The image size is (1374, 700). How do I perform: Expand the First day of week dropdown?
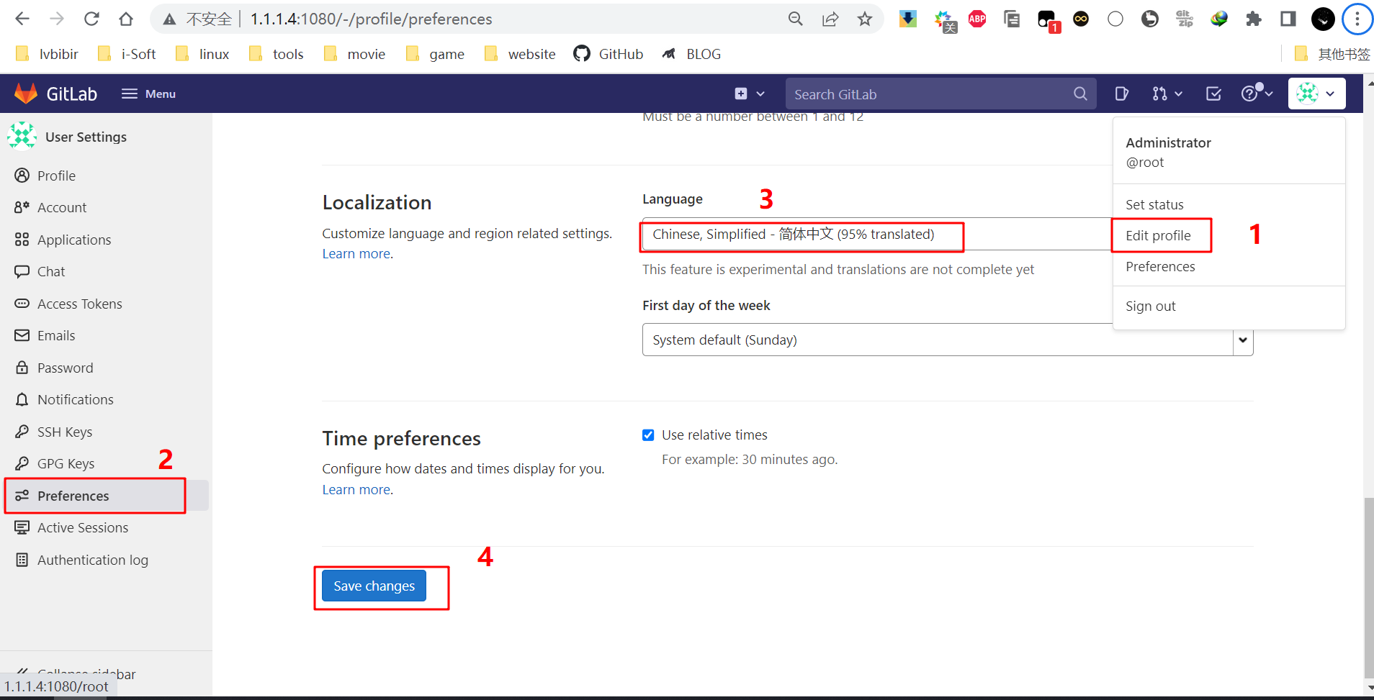(1242, 340)
